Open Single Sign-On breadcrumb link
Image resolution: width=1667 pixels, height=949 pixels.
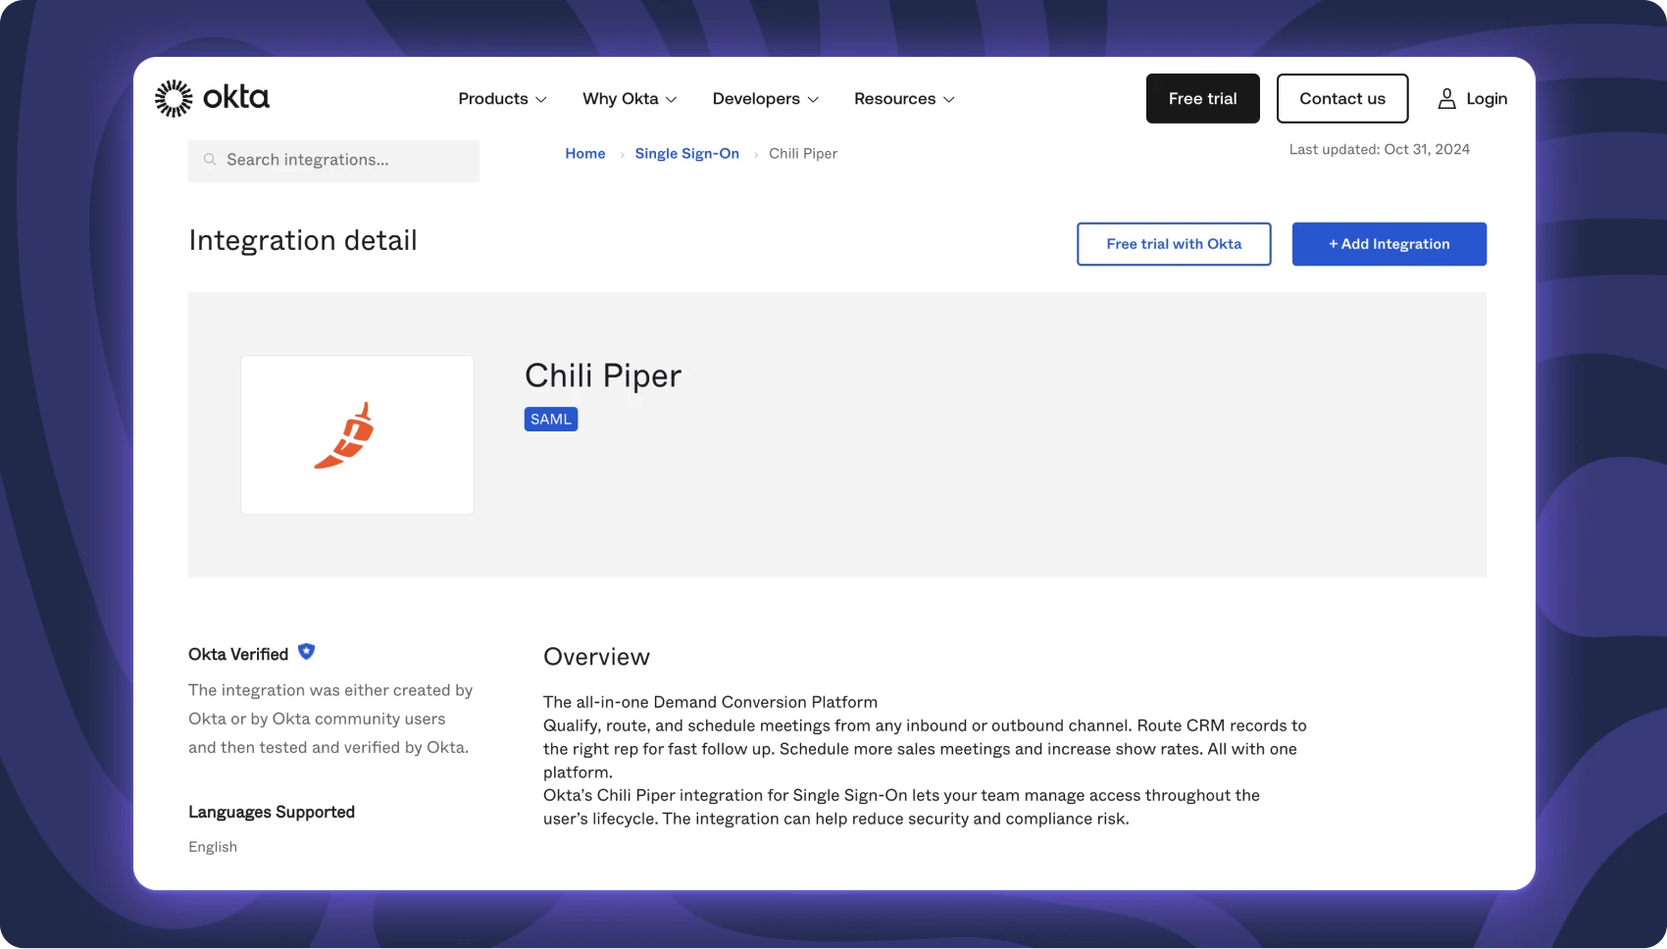(x=687, y=154)
